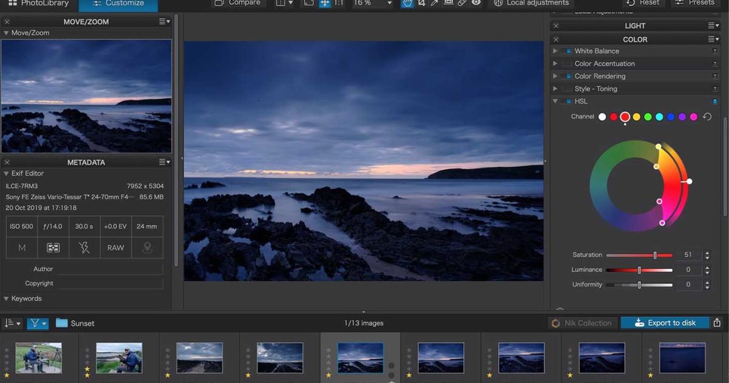This screenshot has height=383, width=729.
Task: Click the share icon beside Export
Action: click(717, 323)
